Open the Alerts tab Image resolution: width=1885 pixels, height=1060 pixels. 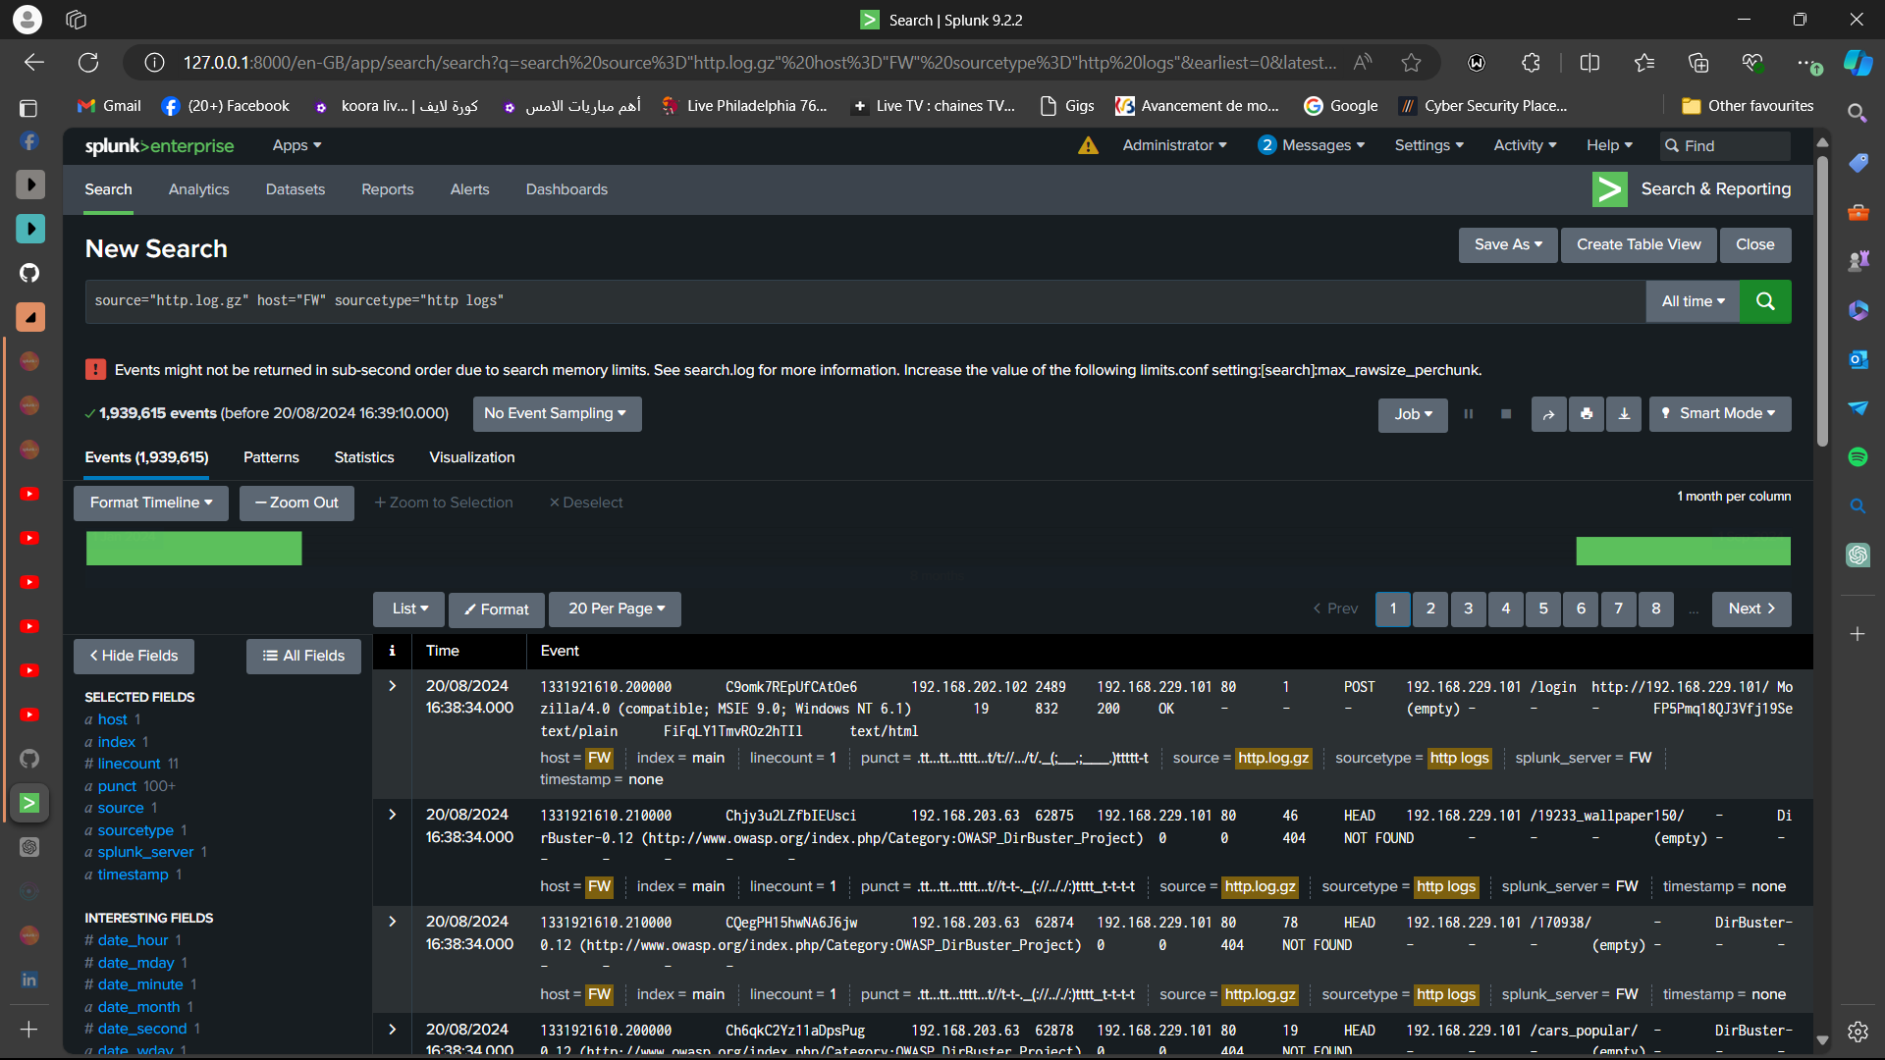click(469, 189)
